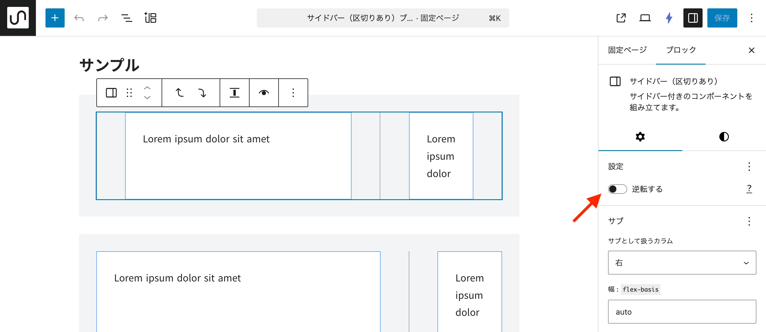Switch to the 固定ページ tab
This screenshot has width=766, height=332.
627,50
